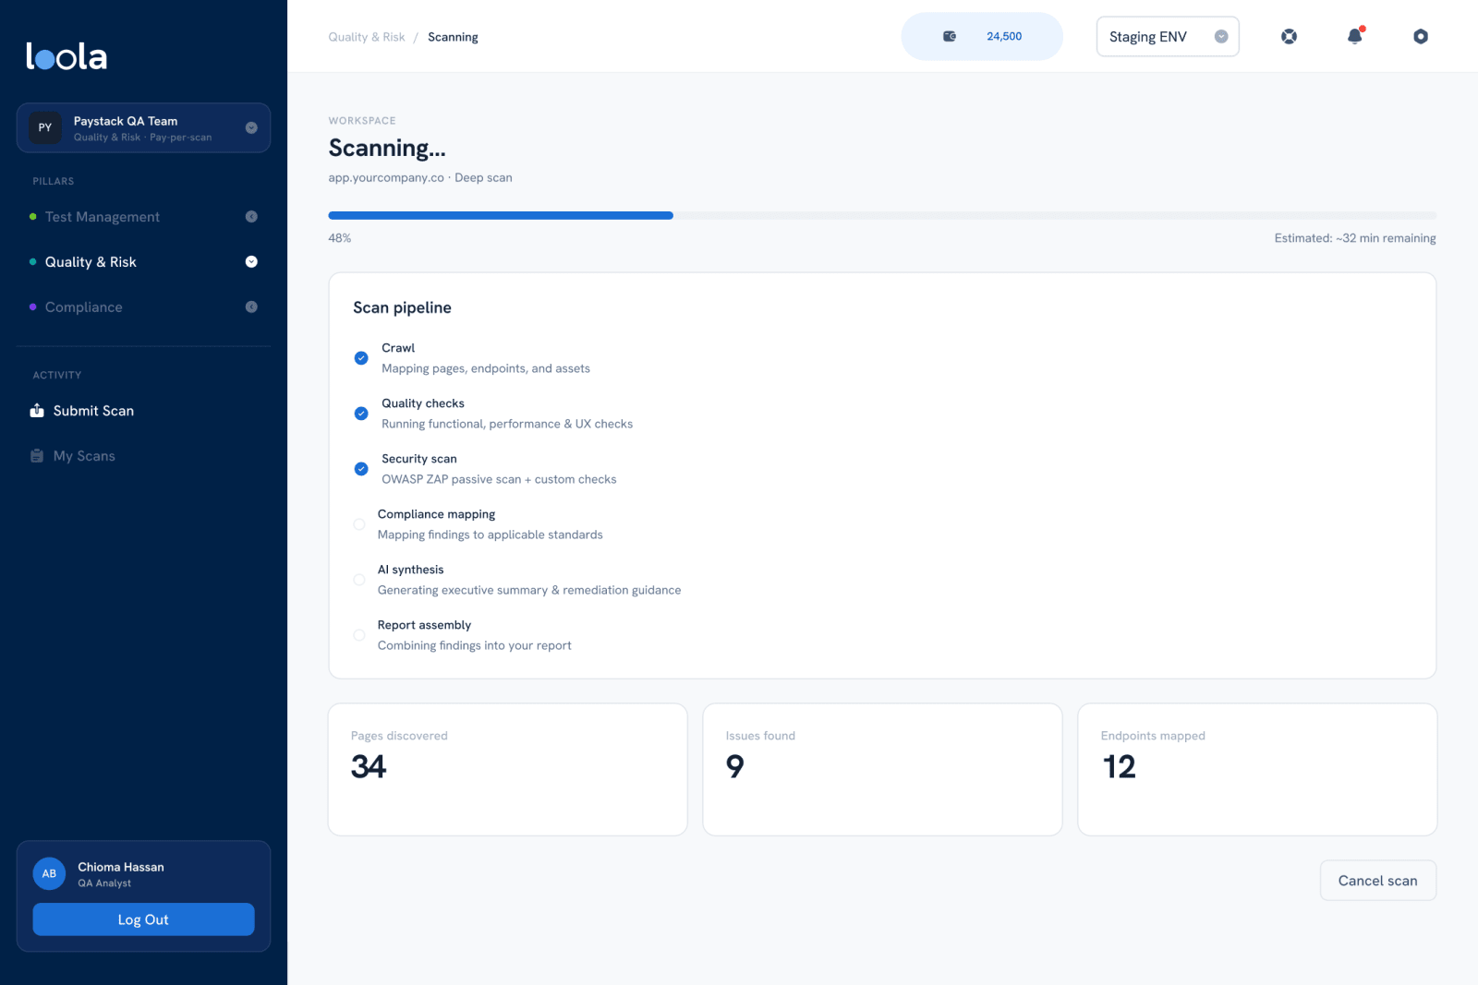Click the Submit Scan upload icon

pos(37,411)
